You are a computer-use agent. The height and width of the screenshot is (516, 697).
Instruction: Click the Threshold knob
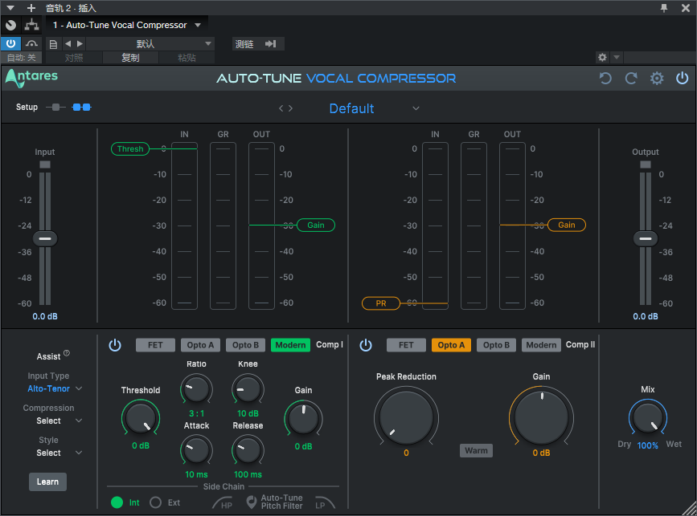point(141,417)
